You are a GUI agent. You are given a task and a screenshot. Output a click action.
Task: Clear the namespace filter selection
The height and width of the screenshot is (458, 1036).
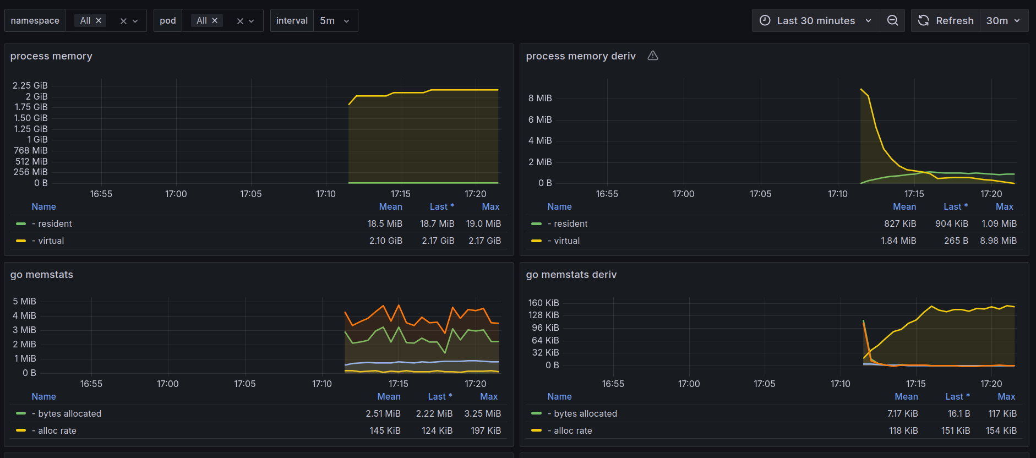(x=123, y=21)
